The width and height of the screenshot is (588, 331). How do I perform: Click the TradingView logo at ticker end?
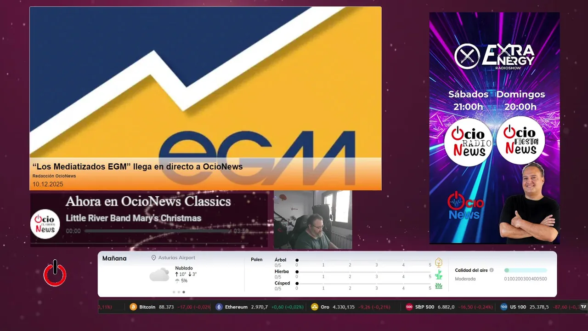tap(583, 307)
